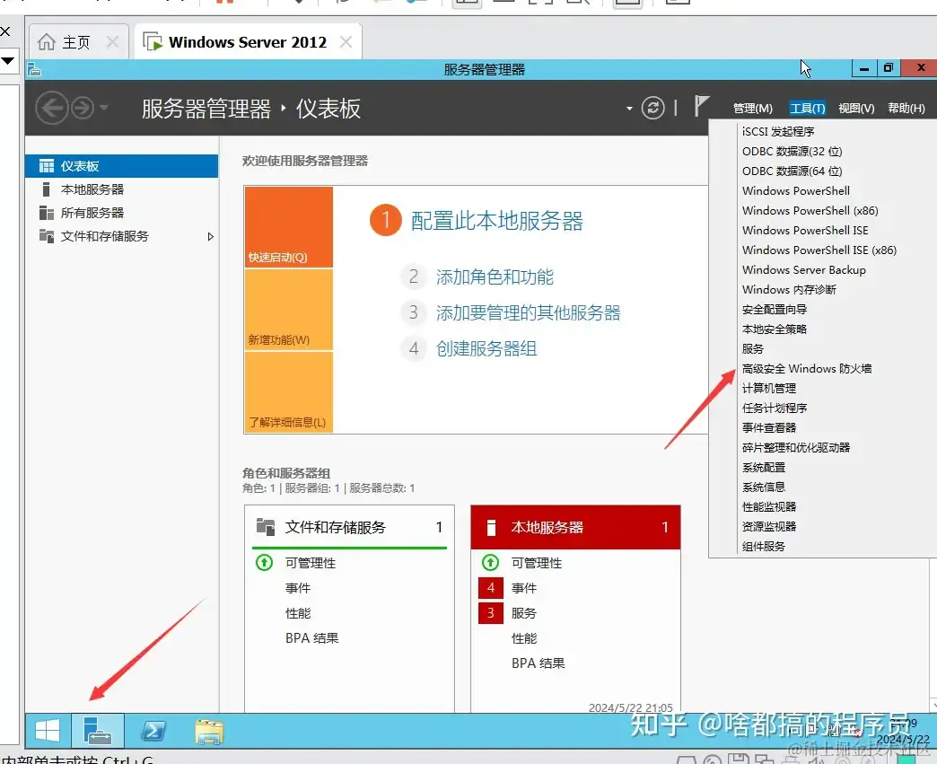Click the 添加要管理的其他服务器 link
The height and width of the screenshot is (764, 937).
click(x=529, y=312)
